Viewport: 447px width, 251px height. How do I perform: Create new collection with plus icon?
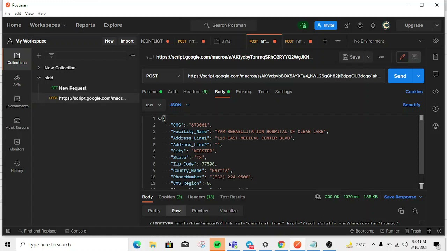39,55
